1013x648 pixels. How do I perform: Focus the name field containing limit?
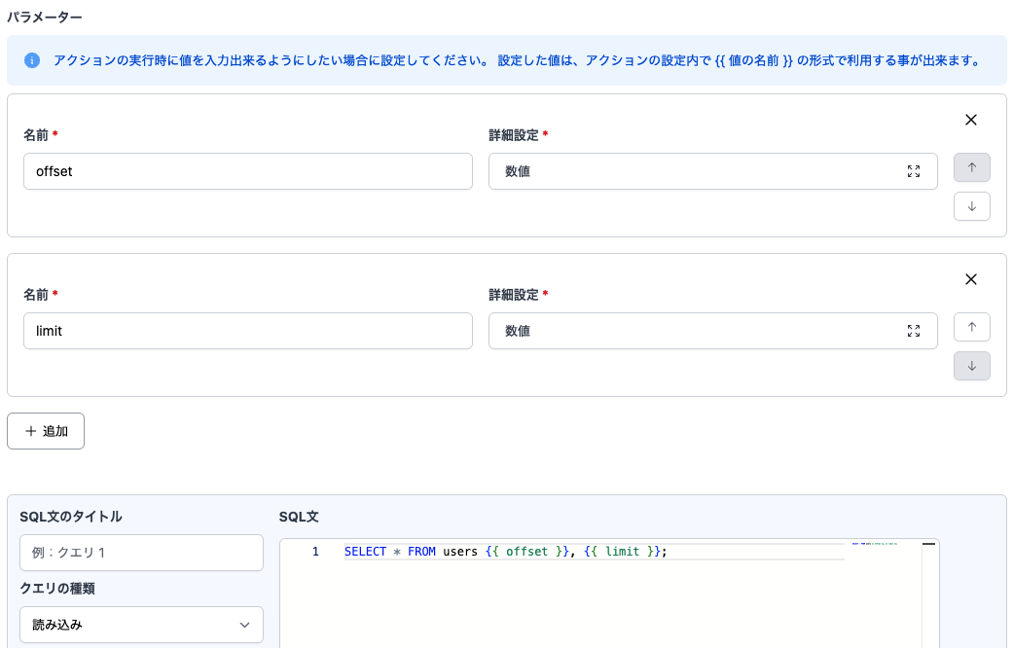(x=248, y=331)
